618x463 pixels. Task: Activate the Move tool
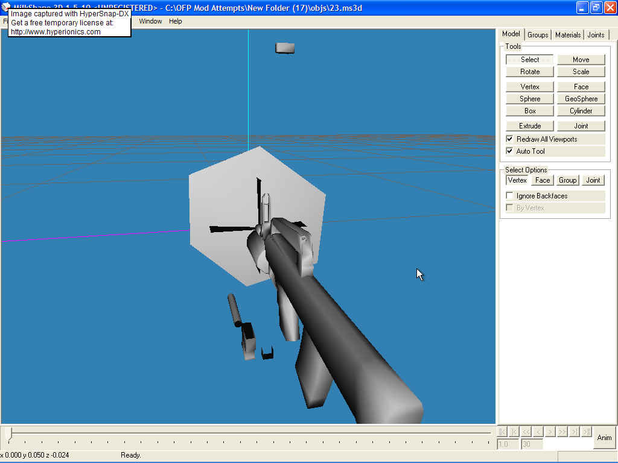(x=581, y=60)
